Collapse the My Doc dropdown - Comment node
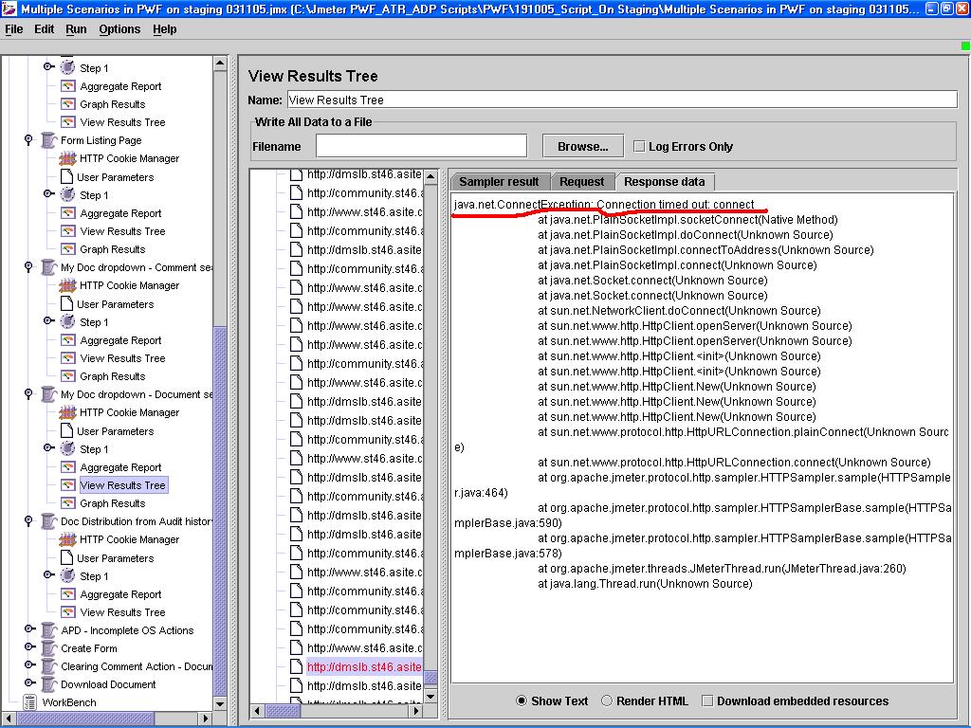The width and height of the screenshot is (971, 728). (x=28, y=266)
